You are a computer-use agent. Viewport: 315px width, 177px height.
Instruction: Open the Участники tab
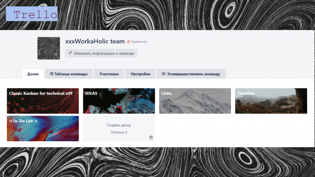pos(109,74)
